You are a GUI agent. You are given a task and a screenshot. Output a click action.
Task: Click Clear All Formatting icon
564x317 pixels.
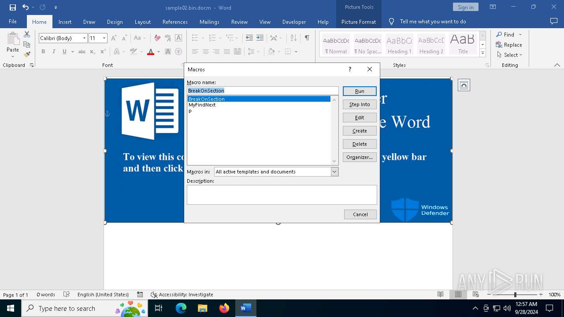(157, 38)
